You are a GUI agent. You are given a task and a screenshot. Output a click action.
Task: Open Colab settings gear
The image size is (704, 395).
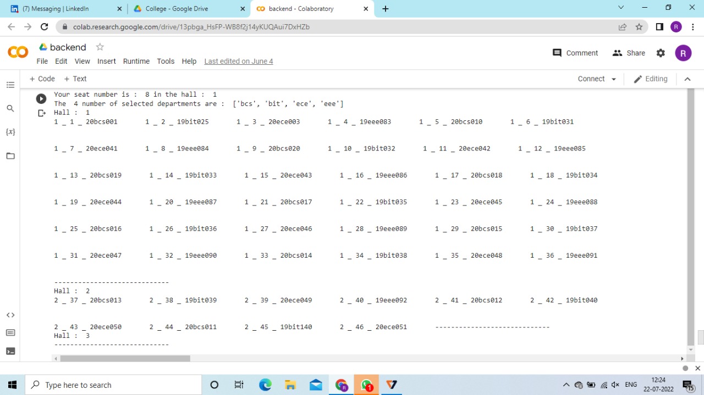[661, 53]
